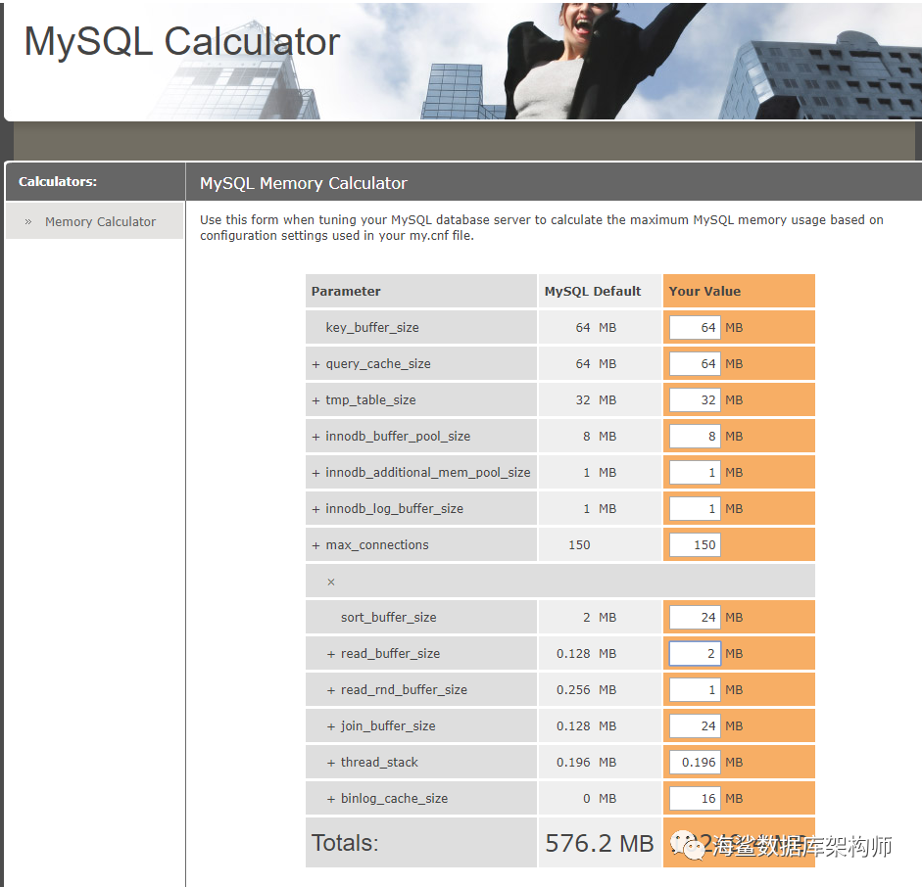Click the 'Totals:' label
This screenshot has height=887, width=922.
pos(345,843)
